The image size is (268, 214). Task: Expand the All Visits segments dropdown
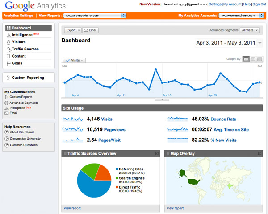(x=251, y=30)
